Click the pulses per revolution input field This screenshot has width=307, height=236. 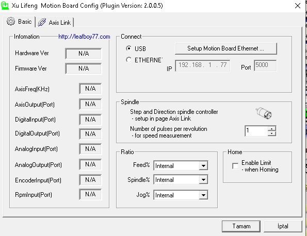(256, 131)
